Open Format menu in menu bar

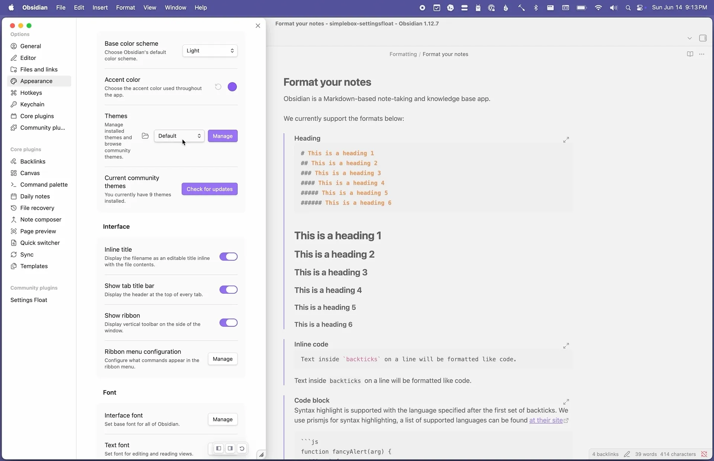tap(125, 7)
